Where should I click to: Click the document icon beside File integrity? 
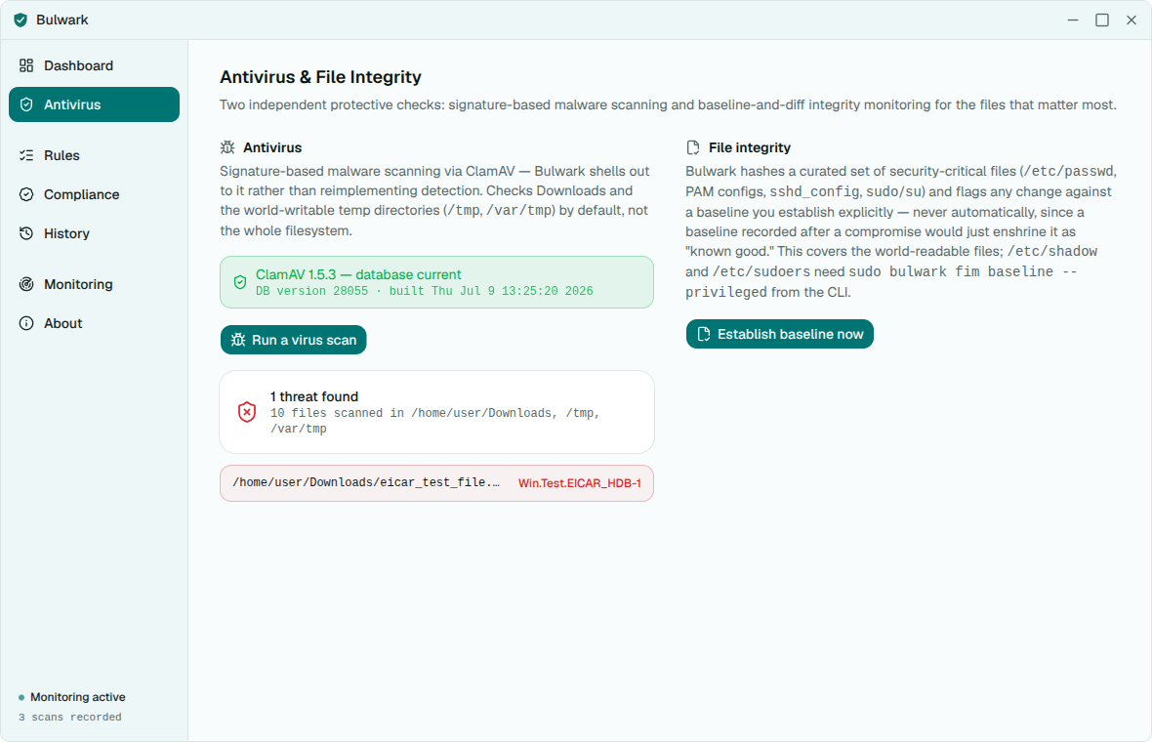click(693, 146)
